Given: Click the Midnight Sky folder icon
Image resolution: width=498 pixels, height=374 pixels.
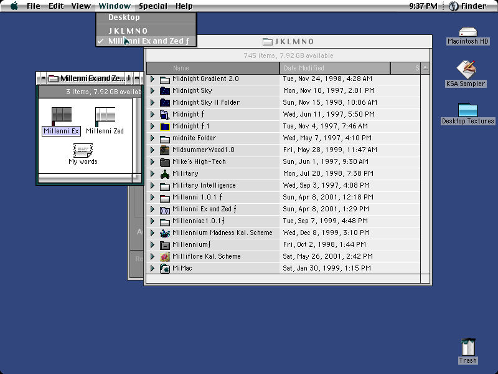Looking at the screenshot, I should pos(164,90).
